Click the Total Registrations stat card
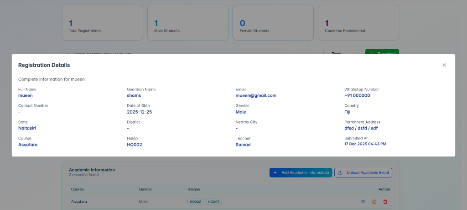This screenshot has height=210, width=467. pyautogui.click(x=104, y=23)
